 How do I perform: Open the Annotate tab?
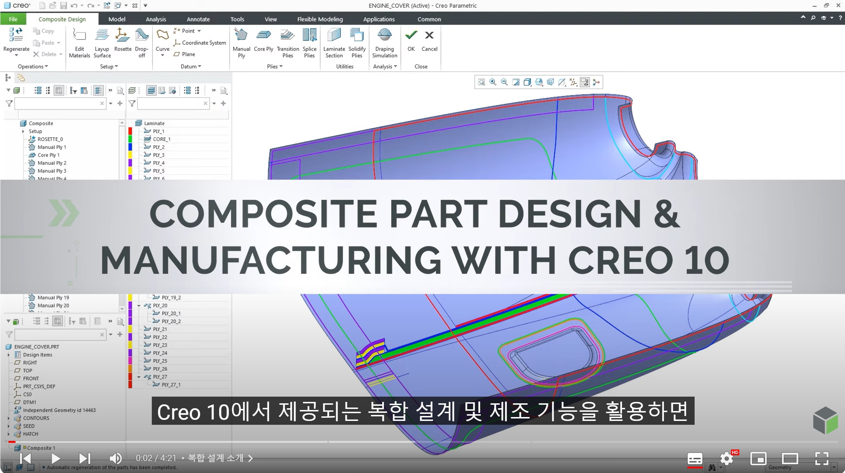(198, 19)
